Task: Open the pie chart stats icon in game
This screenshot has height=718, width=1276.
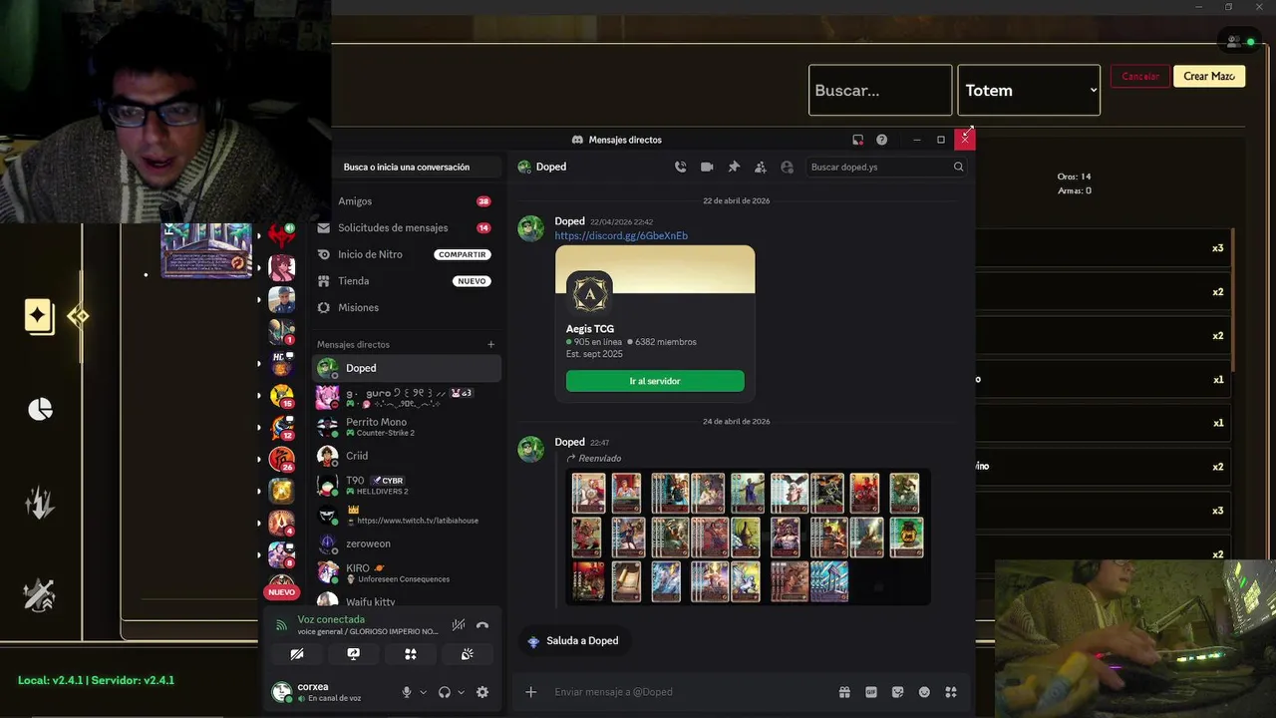Action: coord(40,409)
